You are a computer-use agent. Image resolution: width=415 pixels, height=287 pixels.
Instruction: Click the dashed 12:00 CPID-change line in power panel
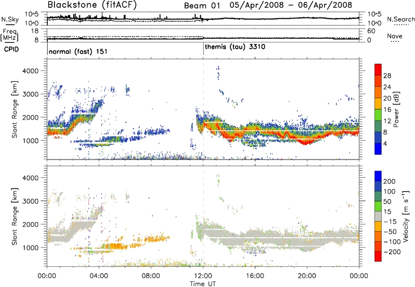pyautogui.click(x=203, y=109)
